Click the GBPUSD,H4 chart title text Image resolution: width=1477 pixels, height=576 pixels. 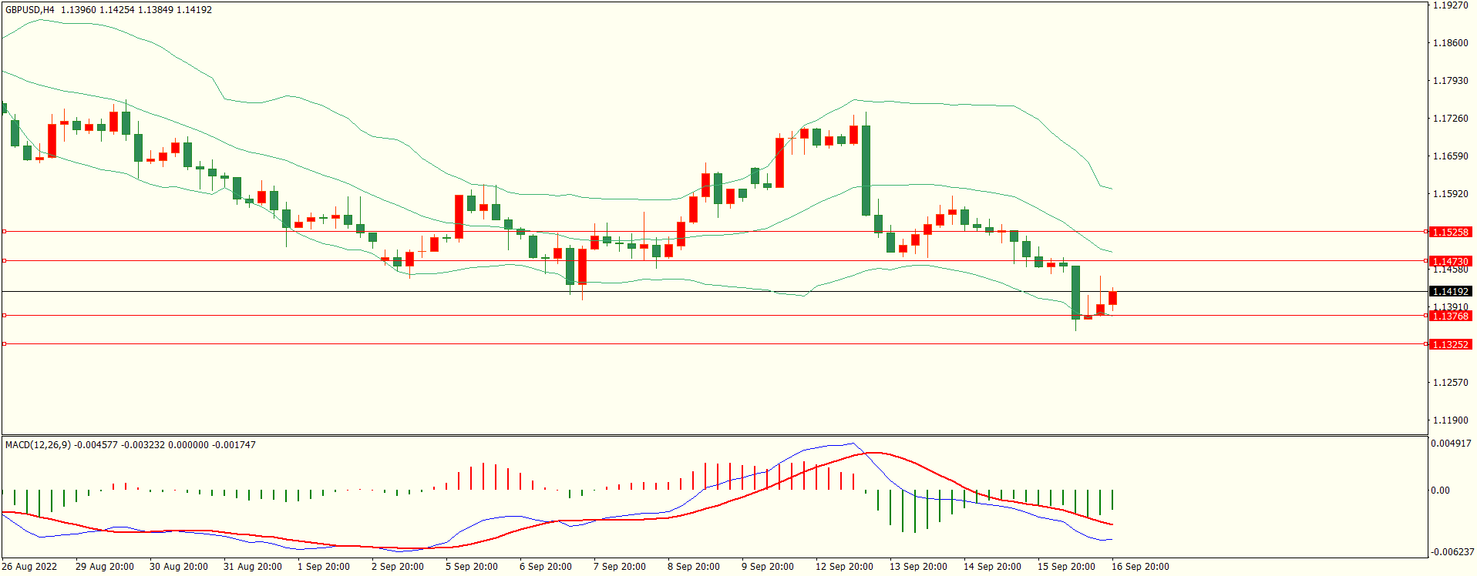pyautogui.click(x=30, y=10)
